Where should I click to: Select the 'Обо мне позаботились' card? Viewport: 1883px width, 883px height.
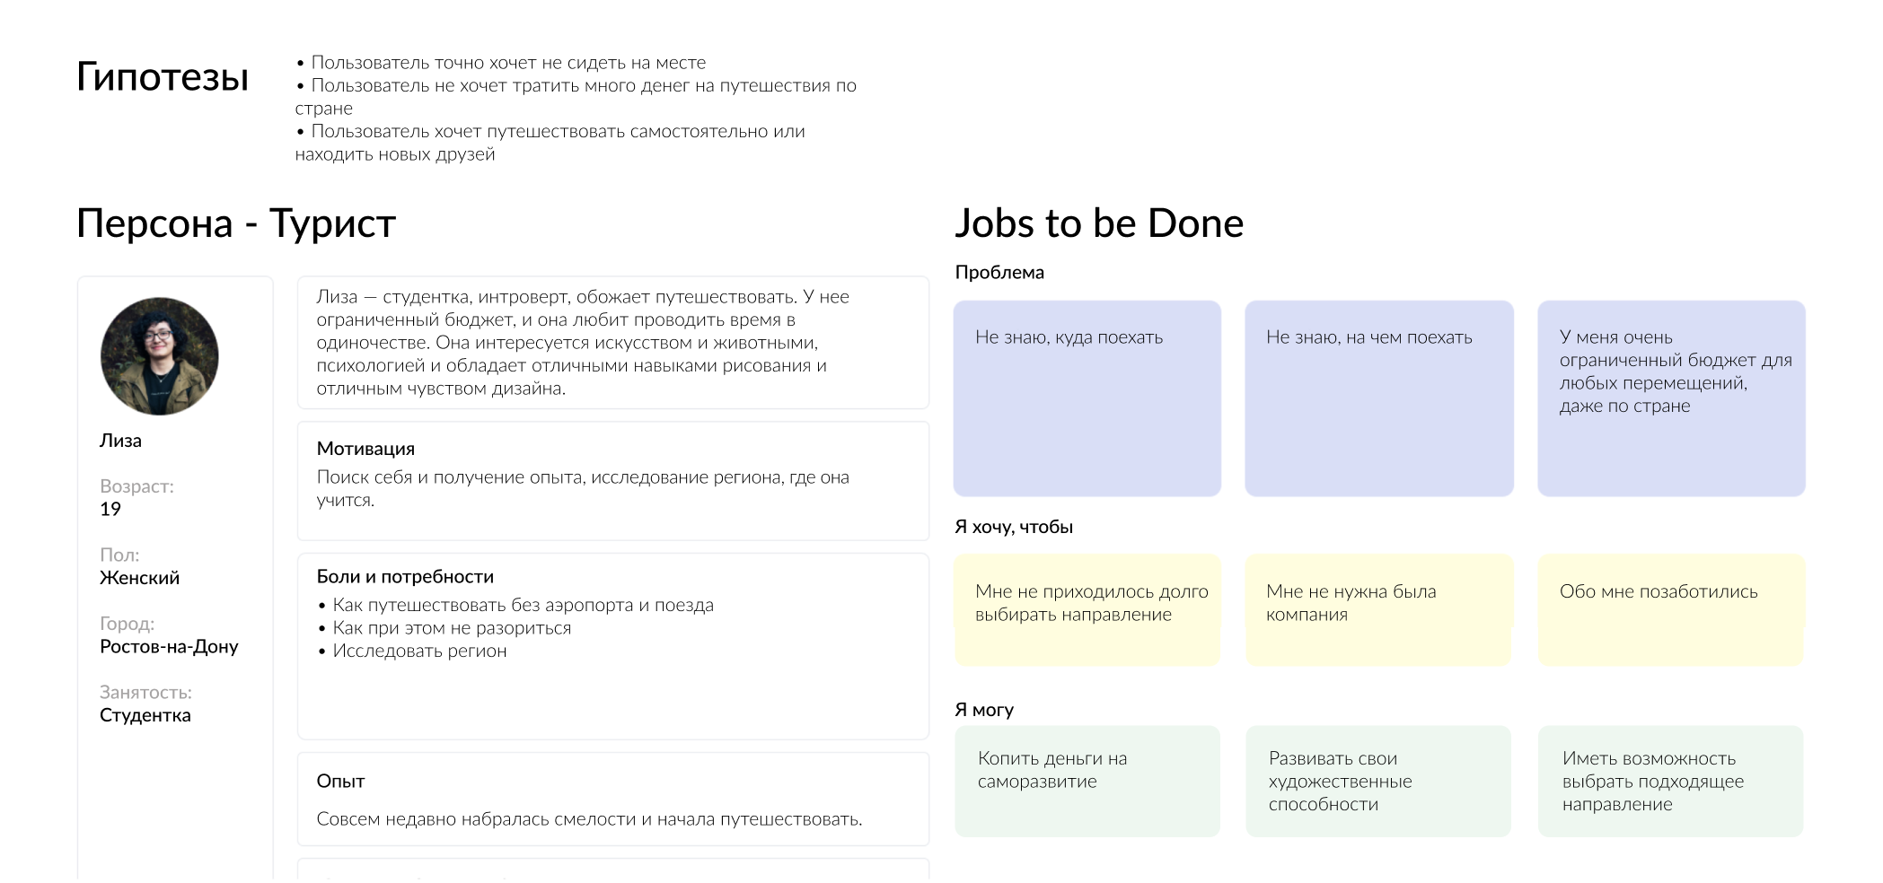point(1671,610)
